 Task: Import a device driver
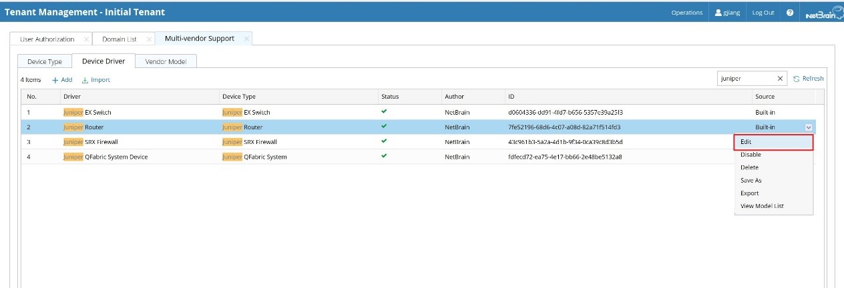tap(96, 80)
